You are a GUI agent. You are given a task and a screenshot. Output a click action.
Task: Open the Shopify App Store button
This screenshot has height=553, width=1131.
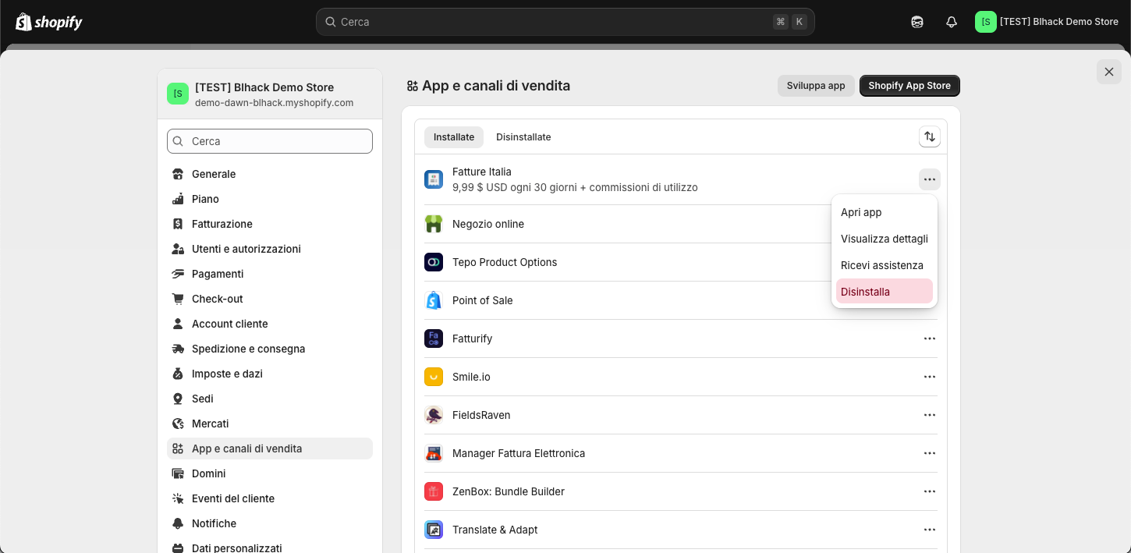pos(909,86)
